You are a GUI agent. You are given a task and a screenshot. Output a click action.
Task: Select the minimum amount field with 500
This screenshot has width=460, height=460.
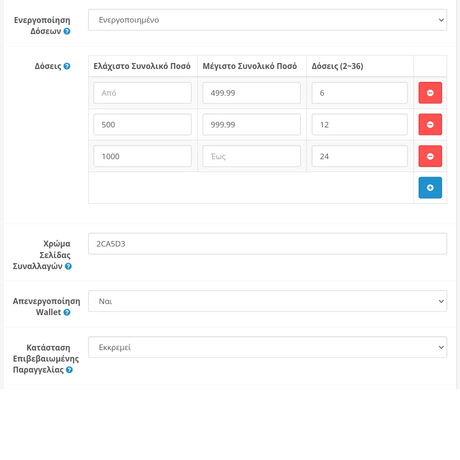pos(143,125)
